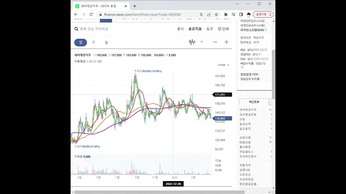Select the 월 monthly period tab
This screenshot has width=346, height=194.
[106, 42]
